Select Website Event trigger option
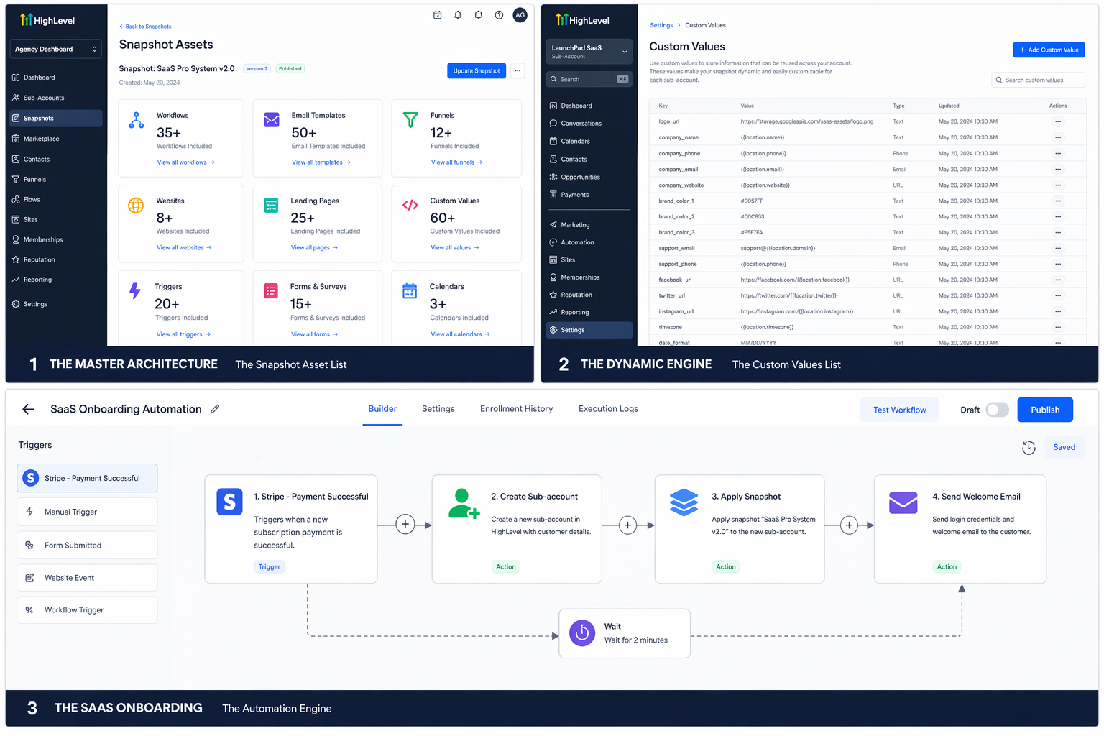The width and height of the screenshot is (1104, 736). (87, 578)
